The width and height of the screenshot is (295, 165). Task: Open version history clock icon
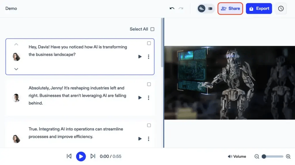281,9
